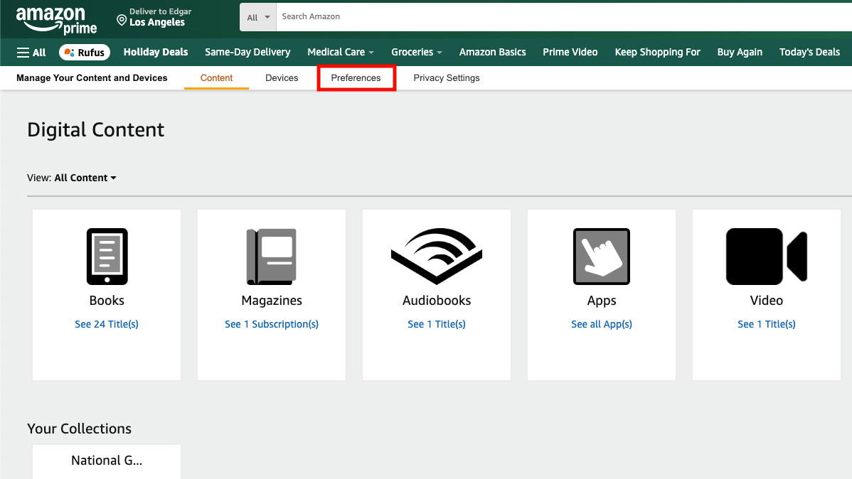
Task: Open Today's Deals in navigation bar
Action: click(x=809, y=52)
